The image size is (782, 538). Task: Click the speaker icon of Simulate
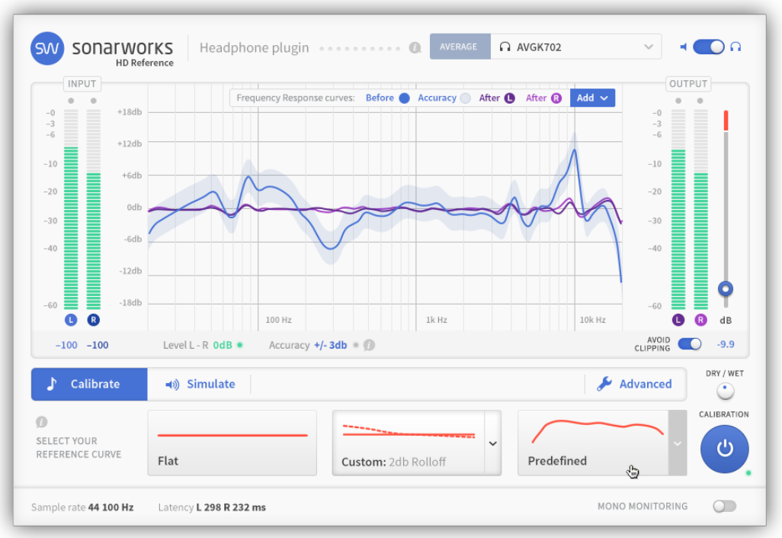point(172,384)
